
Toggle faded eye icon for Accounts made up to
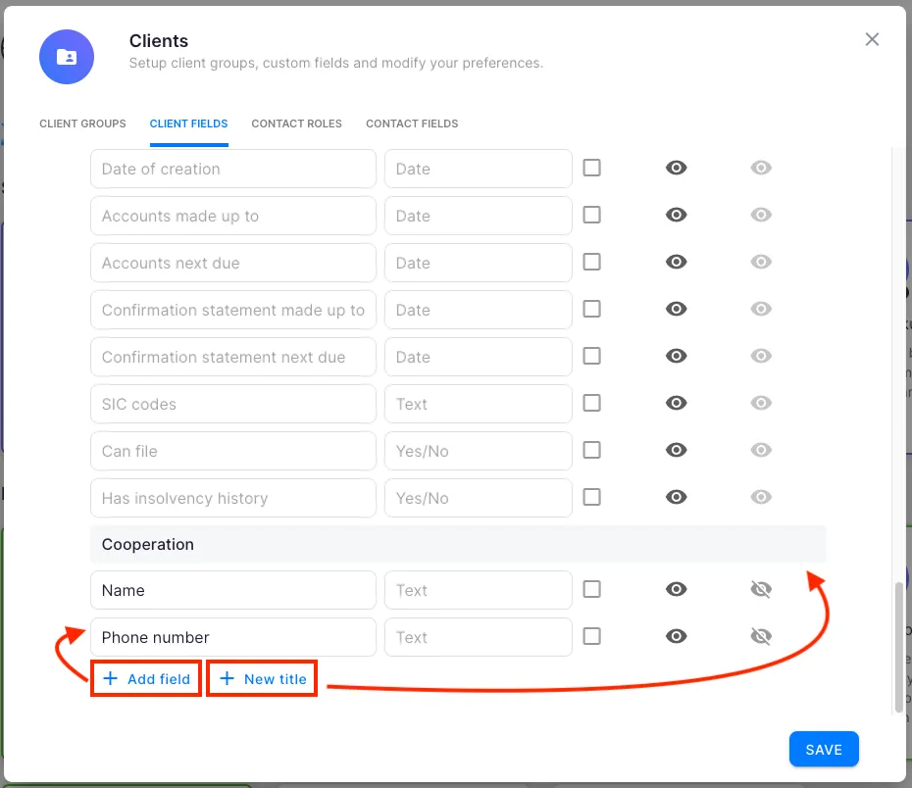(761, 216)
